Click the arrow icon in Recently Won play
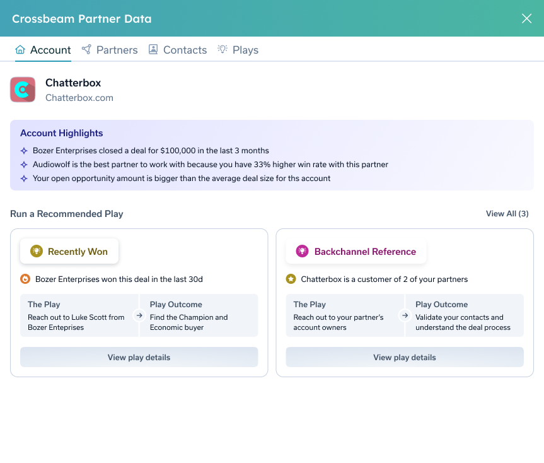 [x=139, y=315]
